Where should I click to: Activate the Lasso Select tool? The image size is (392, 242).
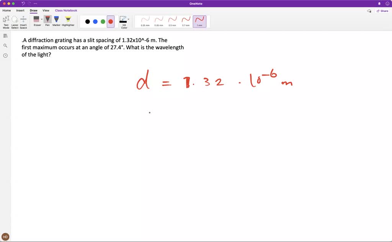click(x=15, y=22)
